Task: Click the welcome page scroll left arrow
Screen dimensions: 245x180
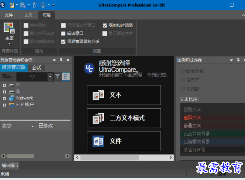Action: [x=77, y=158]
